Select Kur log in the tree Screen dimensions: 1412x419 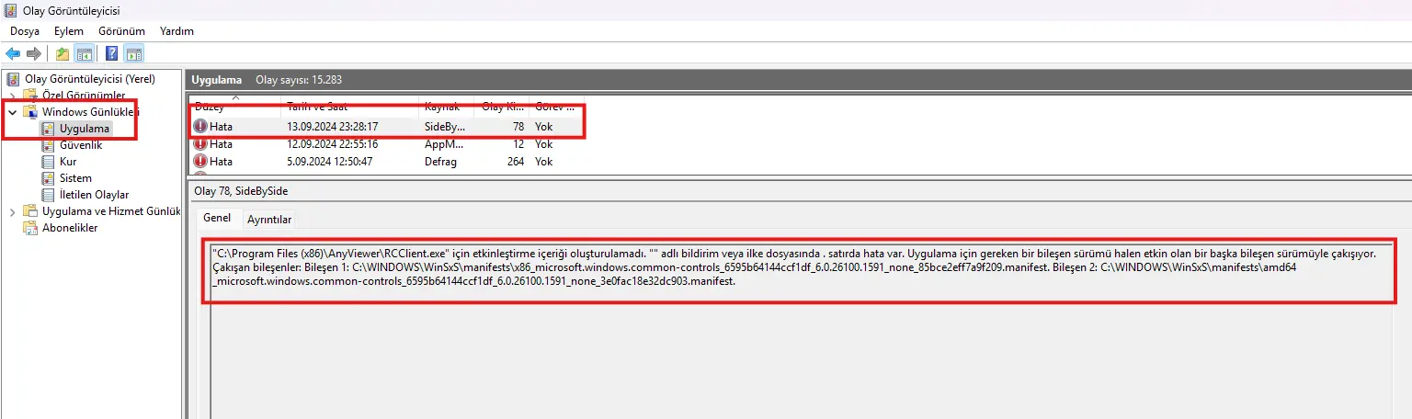[68, 162]
